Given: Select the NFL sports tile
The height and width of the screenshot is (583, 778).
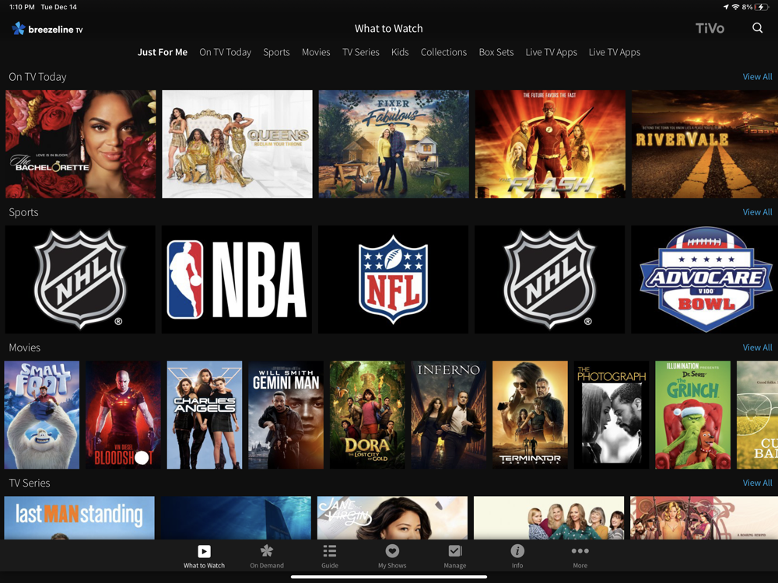Looking at the screenshot, I should [393, 280].
